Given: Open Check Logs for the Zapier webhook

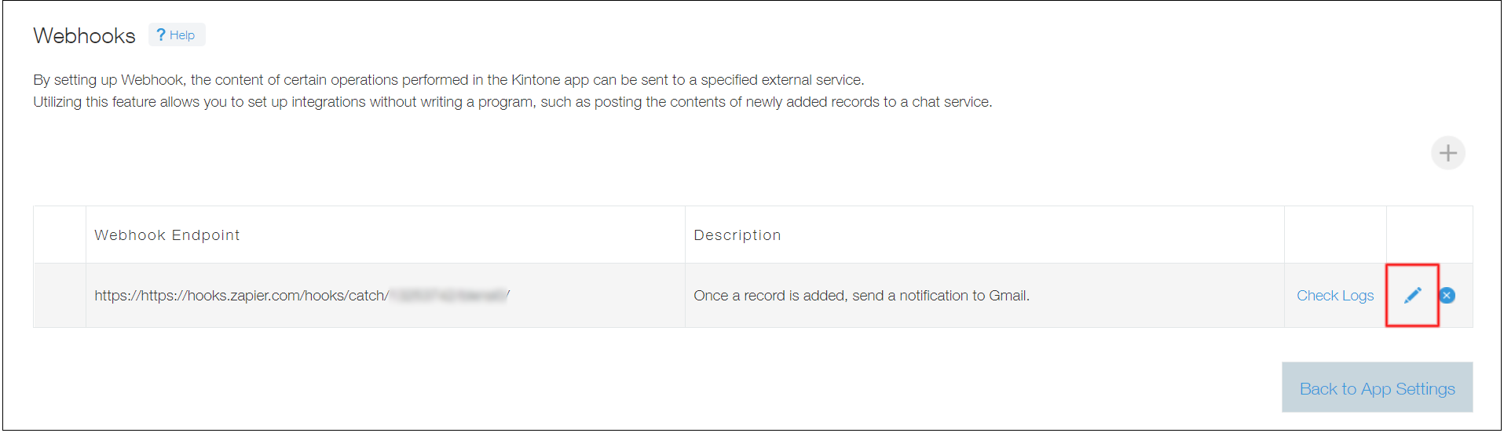Looking at the screenshot, I should pyautogui.click(x=1334, y=296).
